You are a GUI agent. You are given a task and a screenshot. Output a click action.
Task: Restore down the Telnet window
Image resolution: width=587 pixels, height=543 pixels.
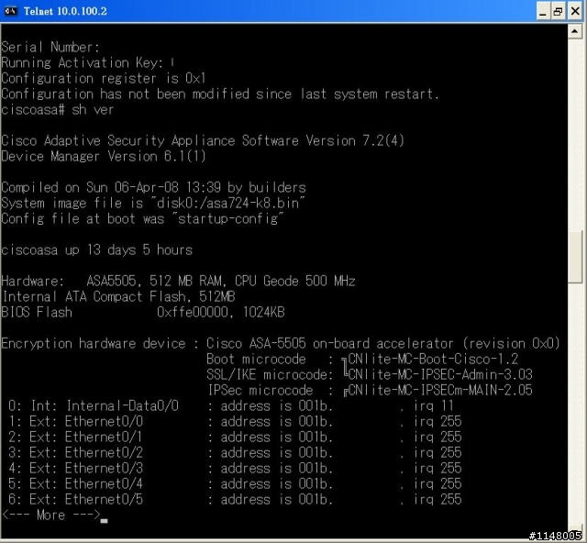click(x=559, y=12)
